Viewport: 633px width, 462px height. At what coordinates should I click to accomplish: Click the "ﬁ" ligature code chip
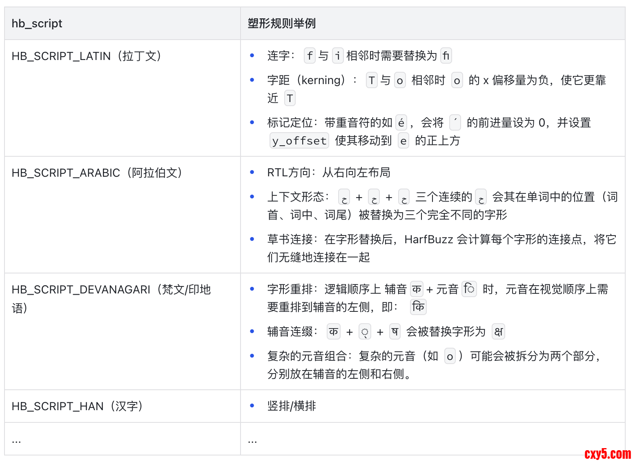click(446, 56)
